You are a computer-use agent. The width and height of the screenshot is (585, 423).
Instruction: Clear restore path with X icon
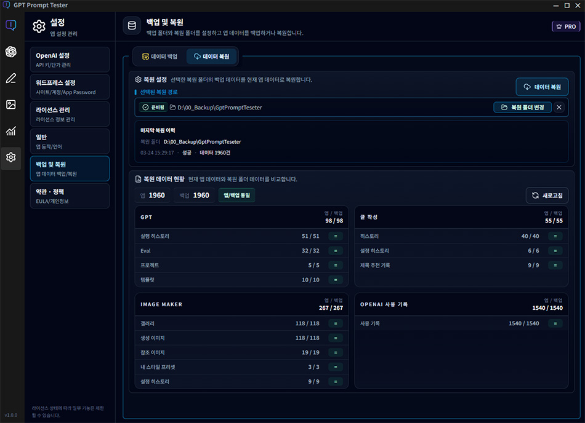pos(559,108)
